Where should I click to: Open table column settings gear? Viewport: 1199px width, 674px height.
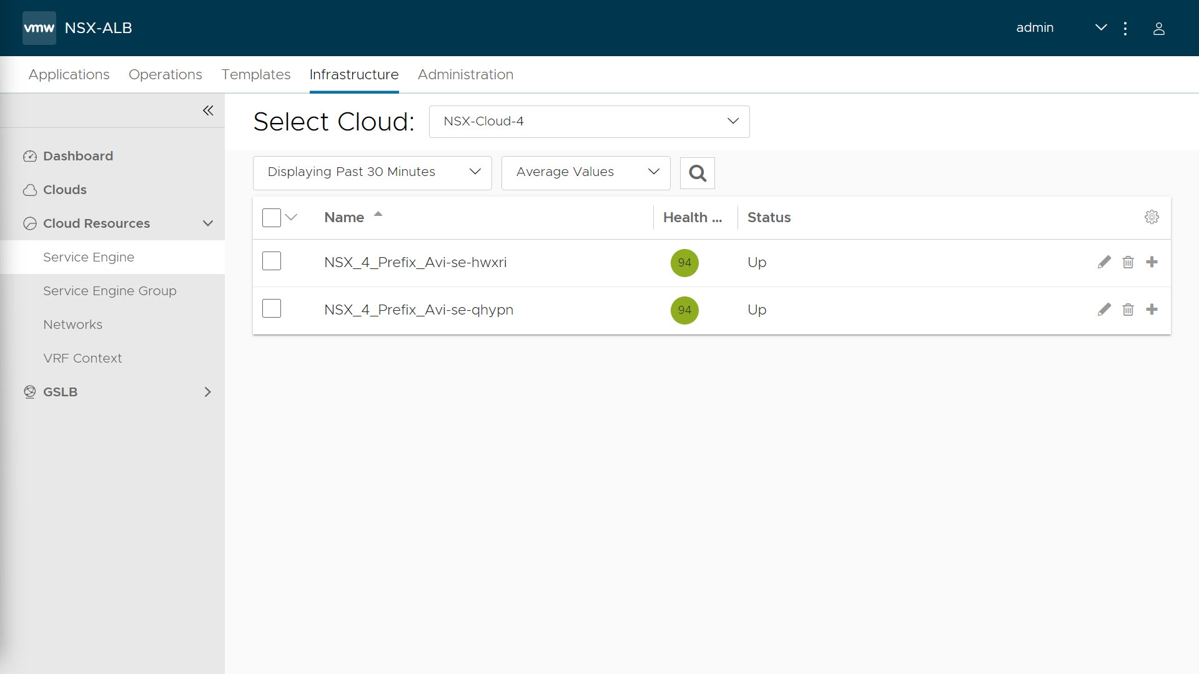click(1152, 217)
